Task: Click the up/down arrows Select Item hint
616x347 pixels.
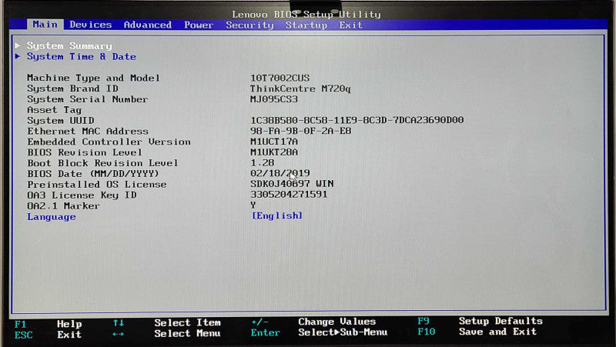Action: (166, 322)
